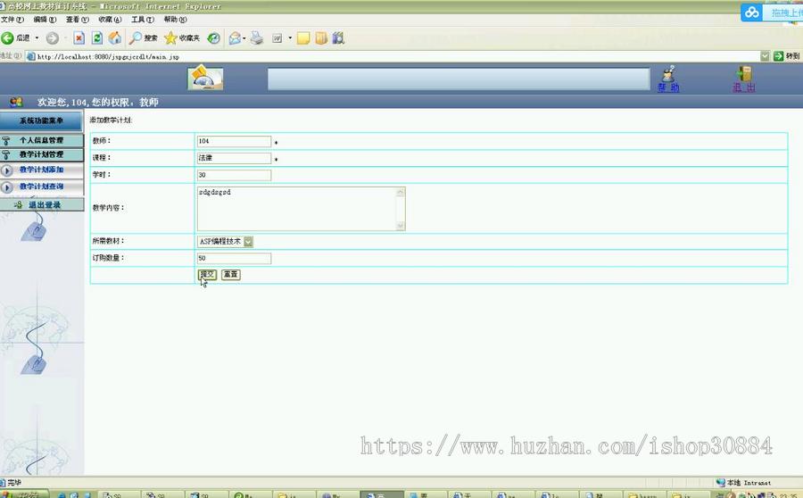Click the 添加教学计划 heading text
803x498 pixels.
(111, 120)
